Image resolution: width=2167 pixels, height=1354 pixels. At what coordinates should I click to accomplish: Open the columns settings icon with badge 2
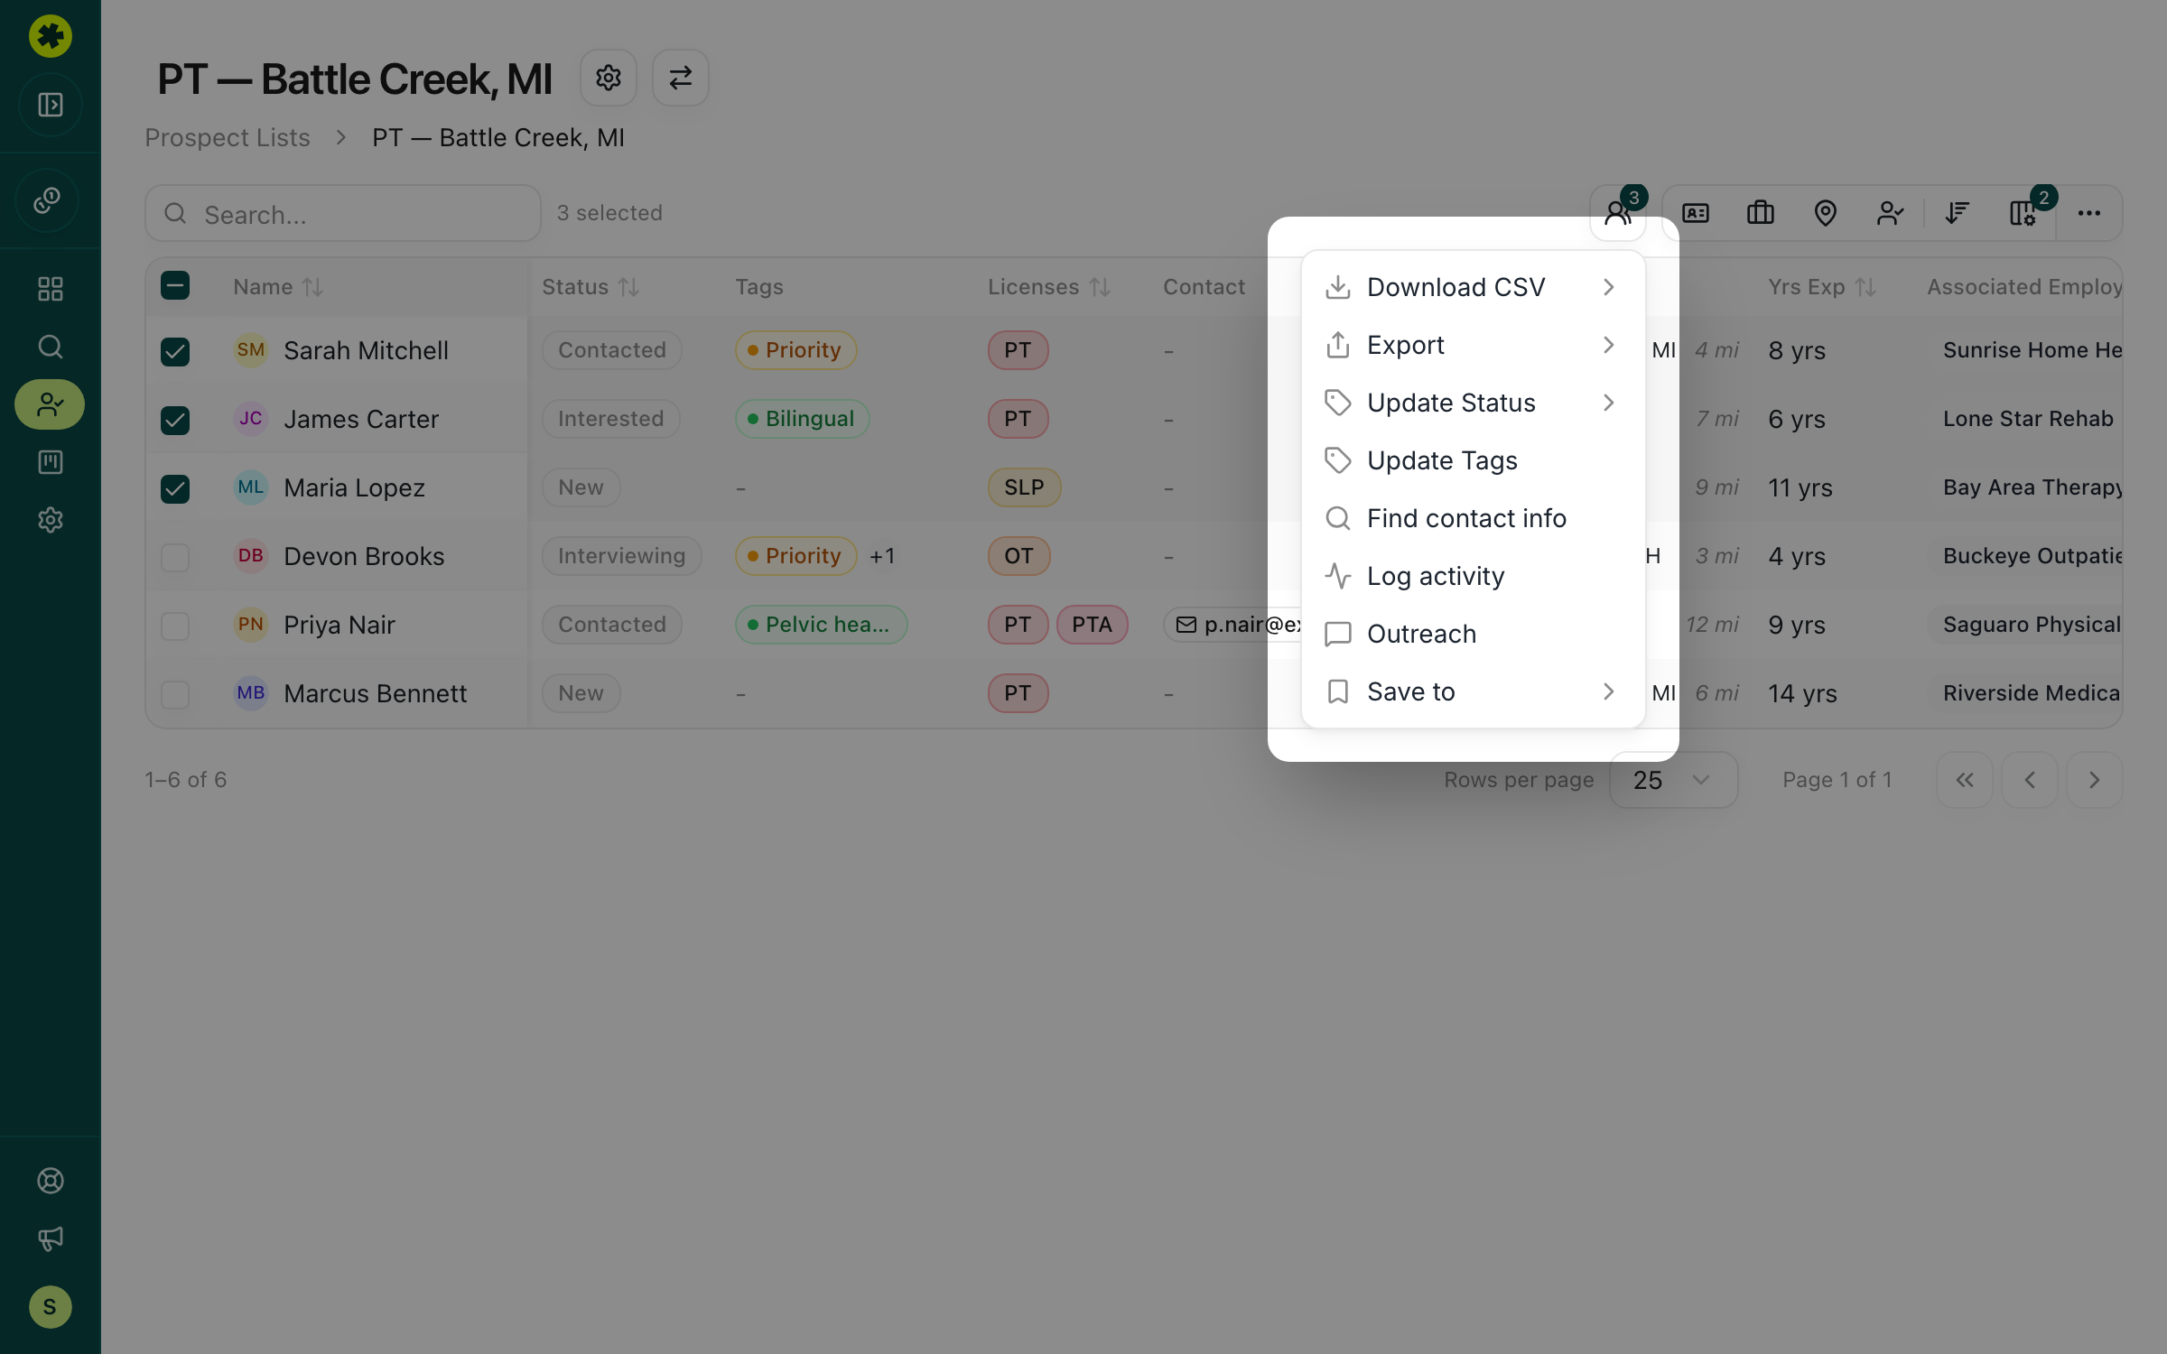tap(2023, 213)
